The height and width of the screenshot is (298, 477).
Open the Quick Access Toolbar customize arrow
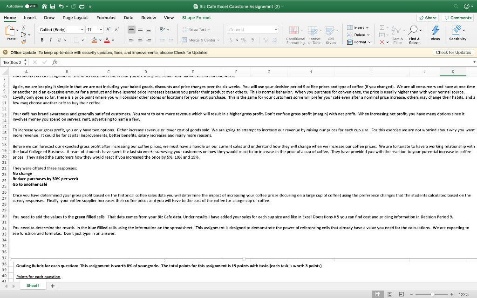(x=90, y=7)
